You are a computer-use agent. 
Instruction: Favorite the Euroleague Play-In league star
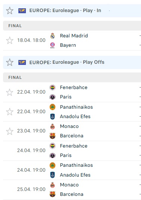coord(10,11)
